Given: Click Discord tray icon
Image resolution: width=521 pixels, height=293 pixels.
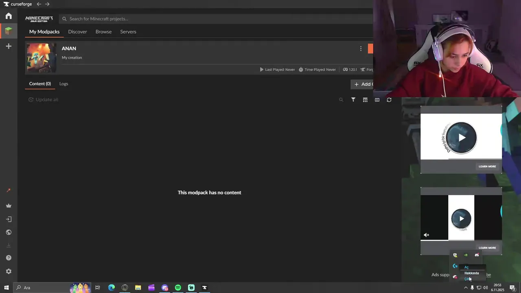Looking at the screenshot, I should click(477, 256).
